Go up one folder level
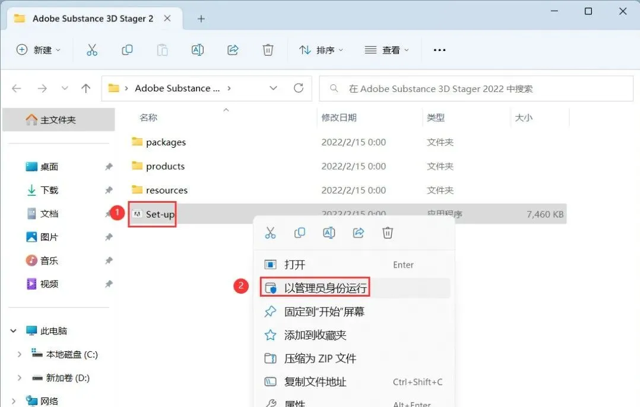This screenshot has width=640, height=407. click(x=85, y=88)
